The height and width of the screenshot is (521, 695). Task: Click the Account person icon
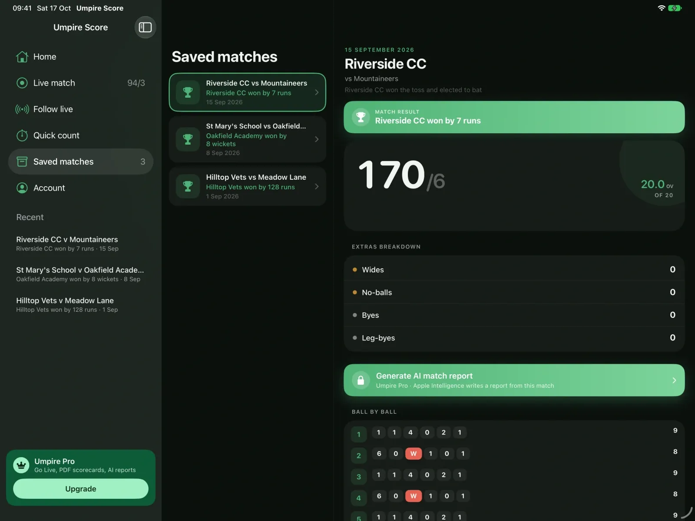click(22, 188)
